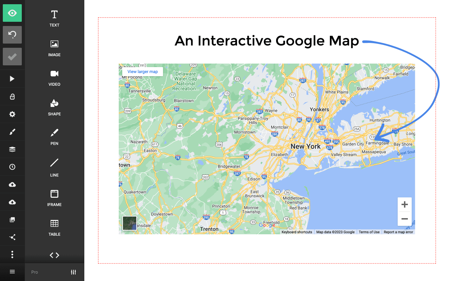The image size is (450, 281).
Task: Select the Table tool
Action: tap(54, 228)
